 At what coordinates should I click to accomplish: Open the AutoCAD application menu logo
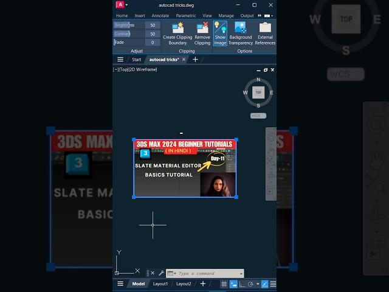pyautogui.click(x=120, y=5)
